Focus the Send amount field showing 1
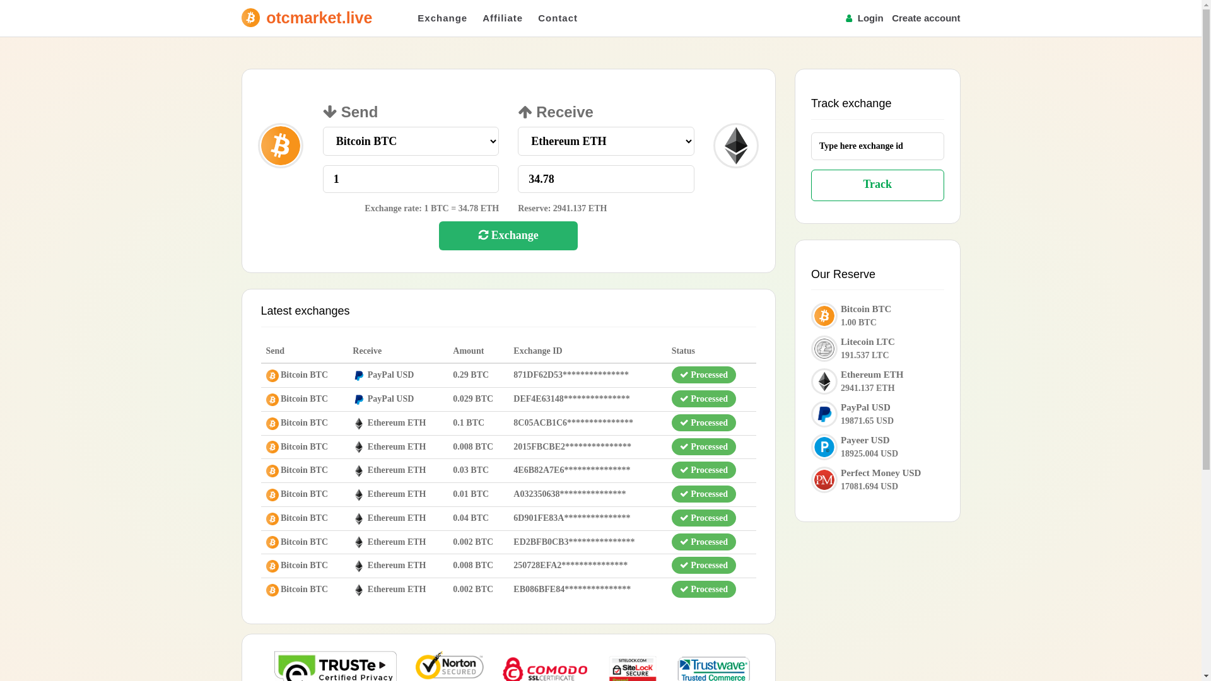 [x=411, y=179]
